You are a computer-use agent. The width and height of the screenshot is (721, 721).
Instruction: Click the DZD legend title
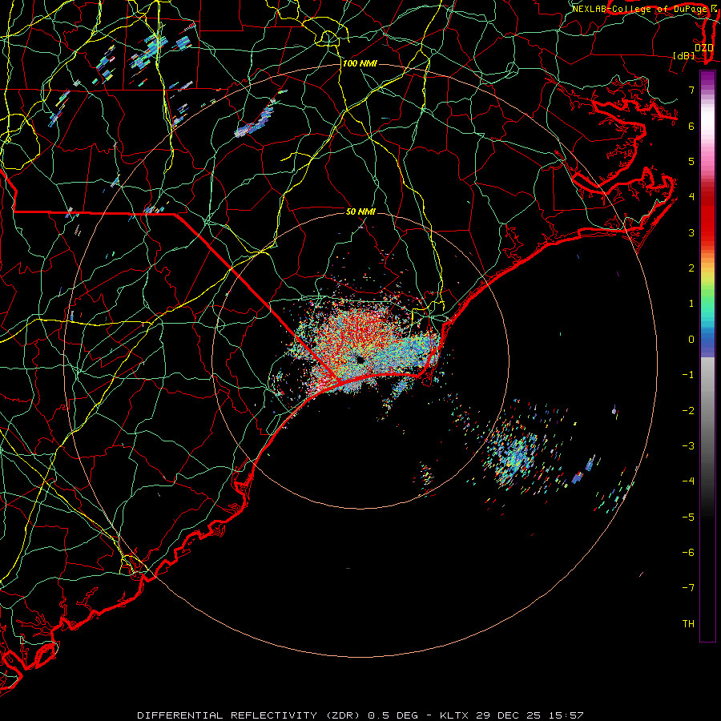(703, 47)
